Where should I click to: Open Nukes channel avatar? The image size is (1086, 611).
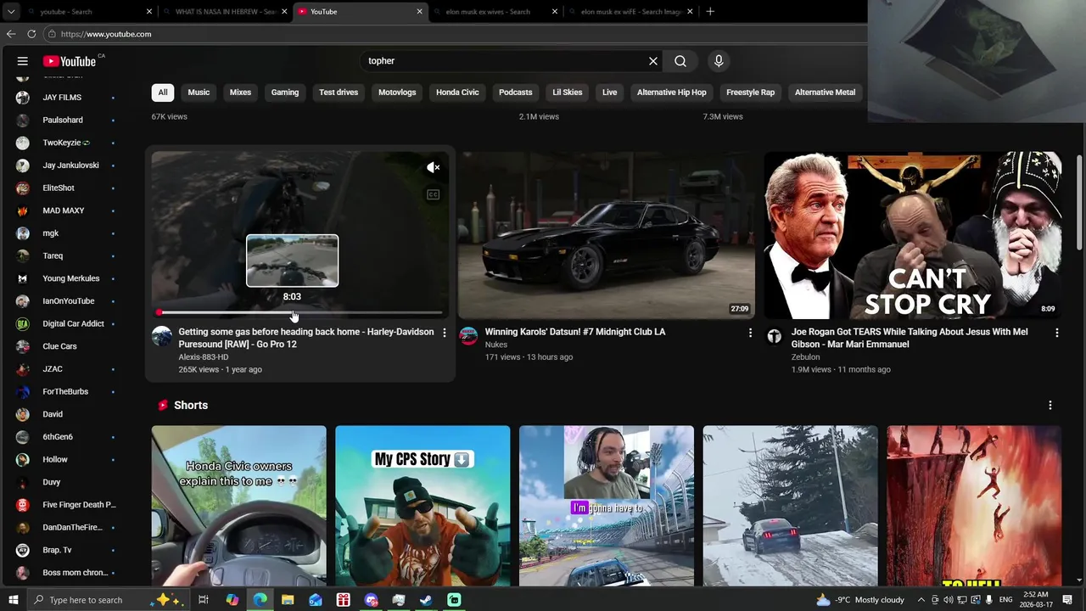(x=468, y=336)
